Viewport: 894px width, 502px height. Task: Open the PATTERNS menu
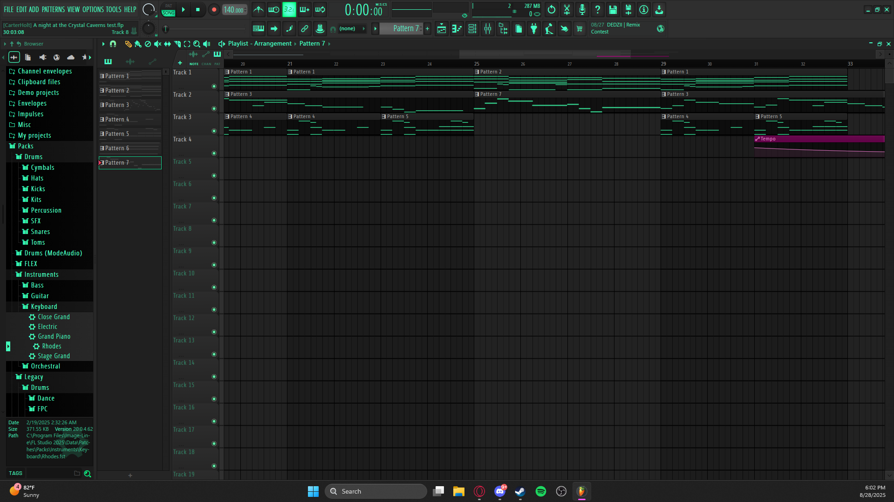pos(53,9)
